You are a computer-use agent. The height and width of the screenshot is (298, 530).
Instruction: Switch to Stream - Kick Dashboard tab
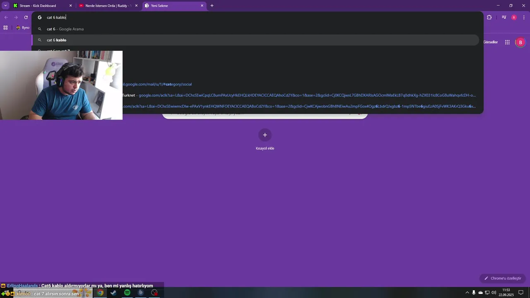(42, 6)
